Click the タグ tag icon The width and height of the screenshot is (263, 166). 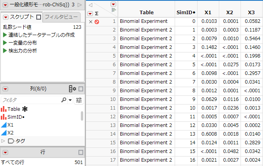click(x=11, y=141)
